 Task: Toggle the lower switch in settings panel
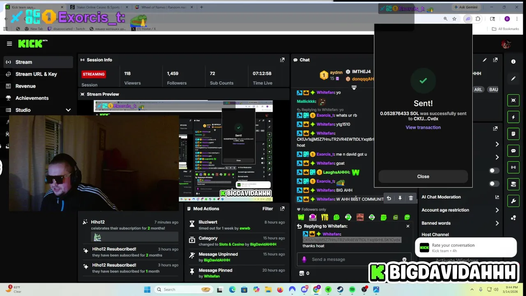click(x=494, y=184)
